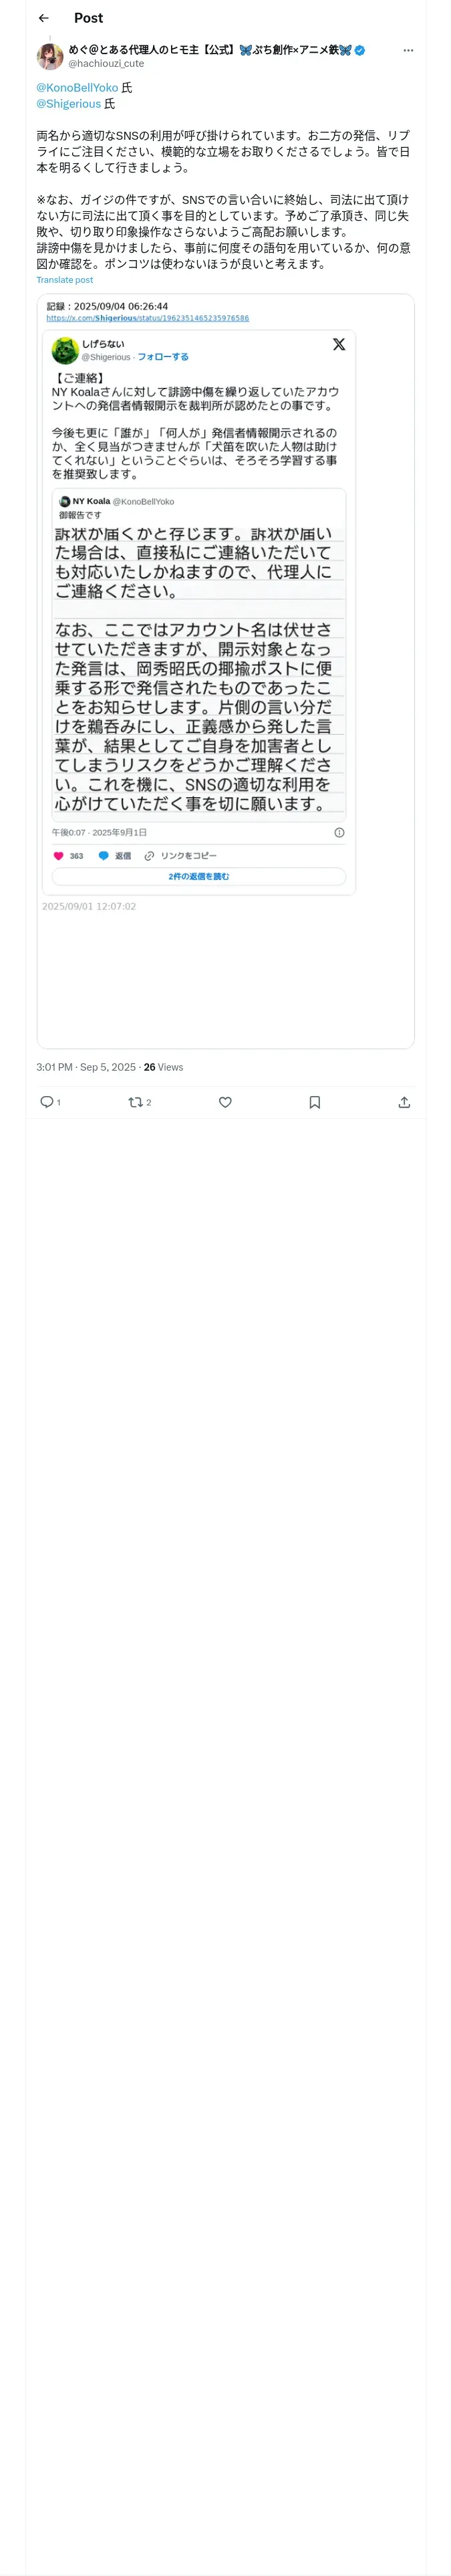Click 2件の返信を読む button
The width and height of the screenshot is (451, 2576).
[x=199, y=876]
